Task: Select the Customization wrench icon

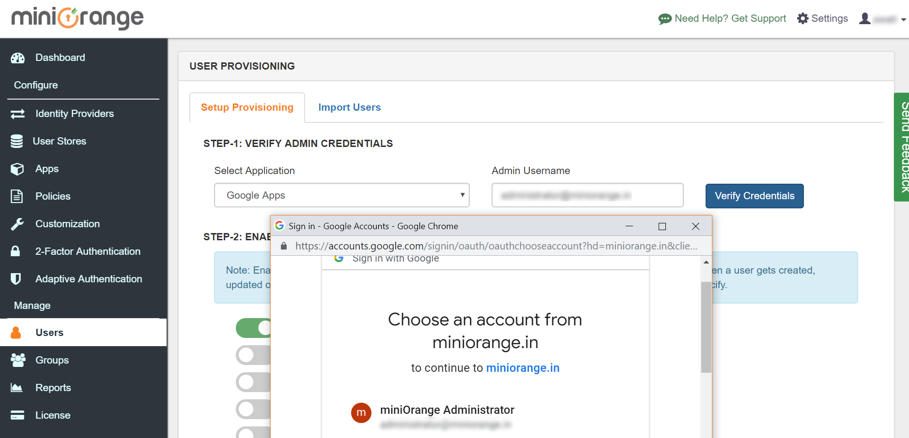Action: pyautogui.click(x=16, y=224)
